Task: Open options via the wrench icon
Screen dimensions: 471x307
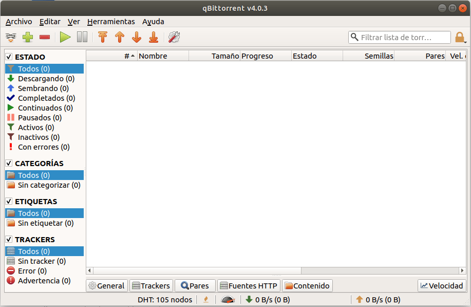Action: pos(174,37)
